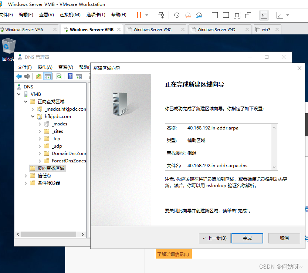Click 完成 to finish the zone wizard
The height and width of the screenshot is (273, 308).
[247, 238]
